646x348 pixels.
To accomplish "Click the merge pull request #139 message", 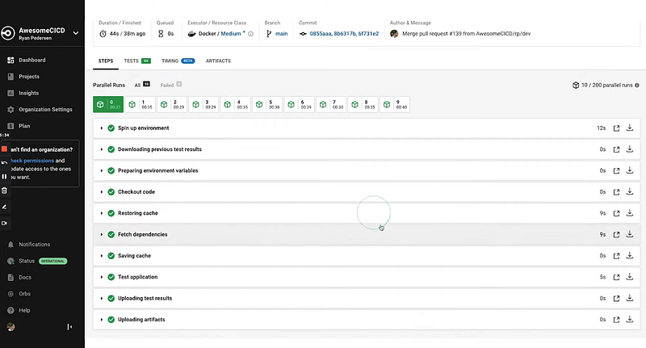I will (x=467, y=34).
